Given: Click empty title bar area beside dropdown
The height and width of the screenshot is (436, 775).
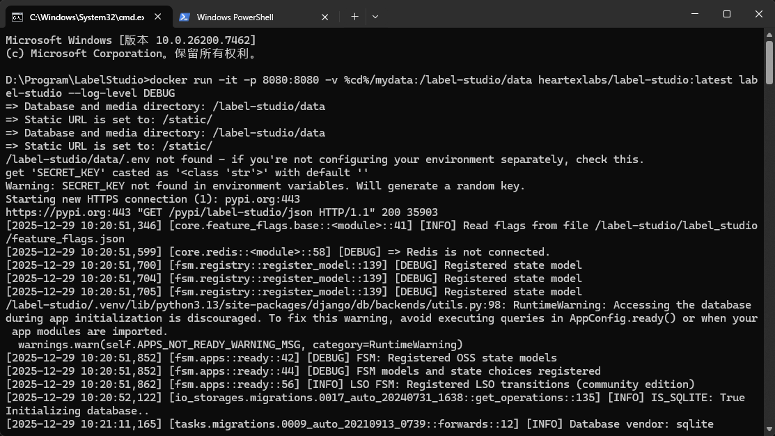Looking at the screenshot, I should (x=522, y=14).
